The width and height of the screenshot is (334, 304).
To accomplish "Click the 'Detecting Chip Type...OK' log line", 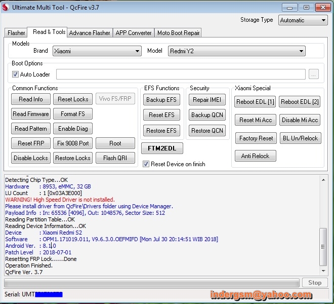I will coord(36,180).
